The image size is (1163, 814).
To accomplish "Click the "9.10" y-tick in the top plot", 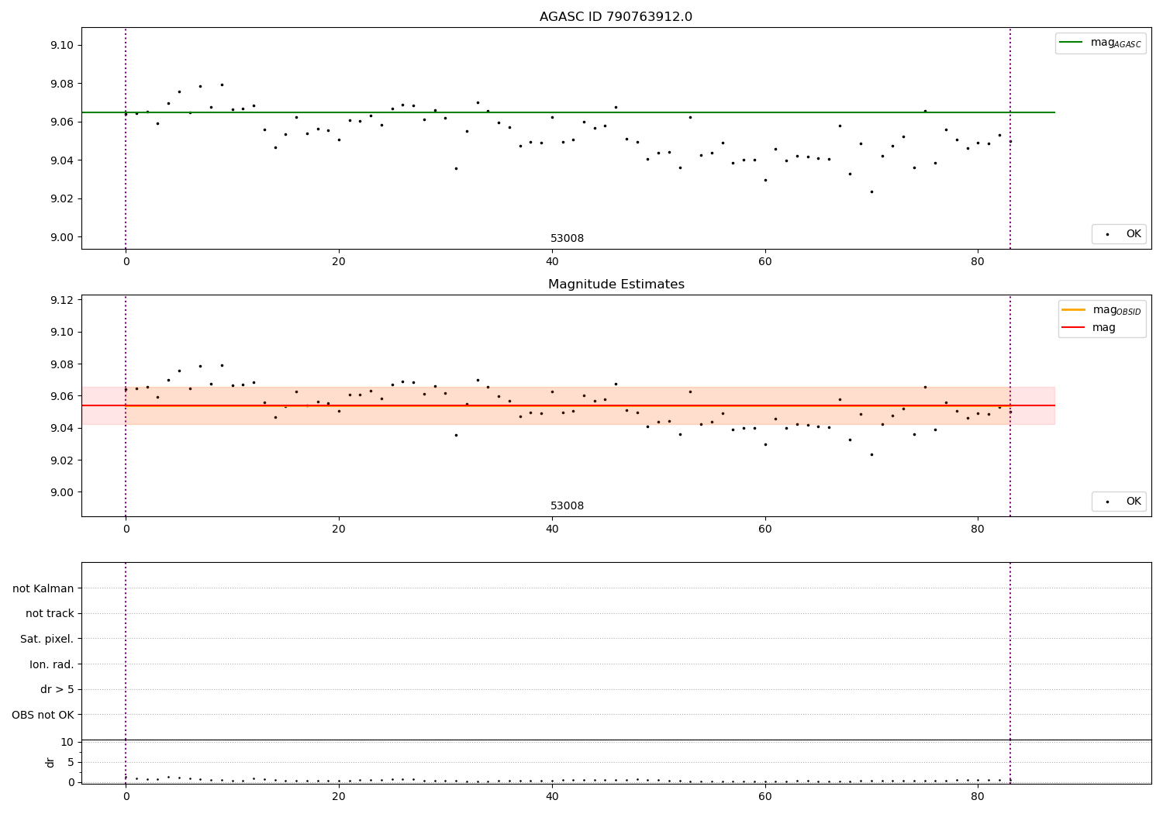I will point(60,45).
